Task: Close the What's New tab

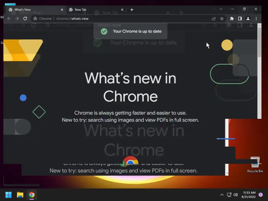Action: coord(62,10)
